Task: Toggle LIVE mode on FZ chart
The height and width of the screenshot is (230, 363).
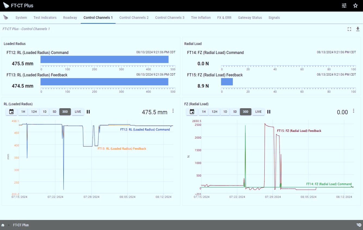Action: pyautogui.click(x=258, y=112)
